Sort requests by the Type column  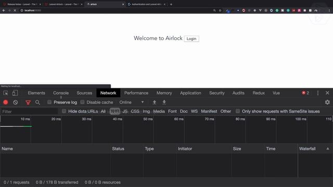160,149
